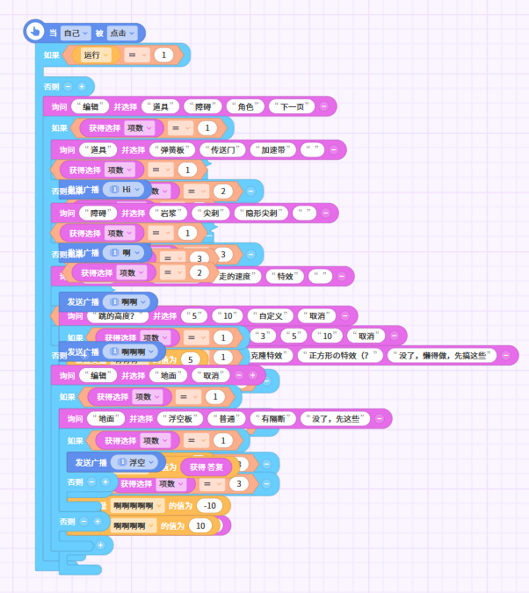
Task: Click the minus icon ending the 岩浆 尖刺 隐形尖刺 row
Action: coord(325,213)
